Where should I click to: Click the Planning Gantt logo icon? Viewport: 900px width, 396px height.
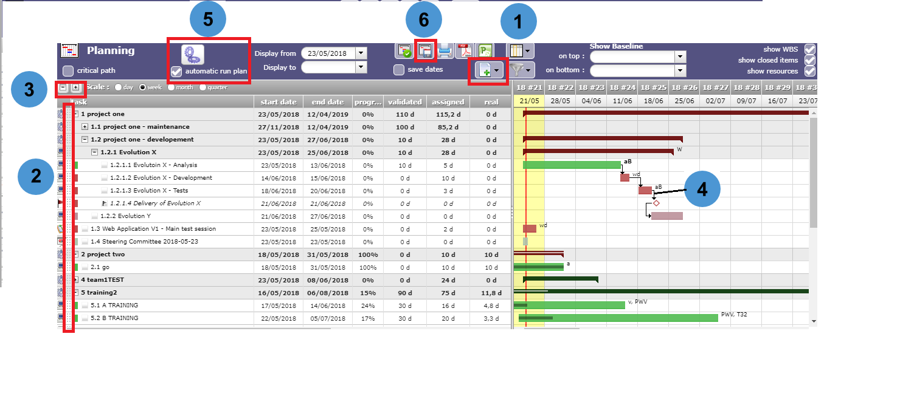click(x=70, y=51)
